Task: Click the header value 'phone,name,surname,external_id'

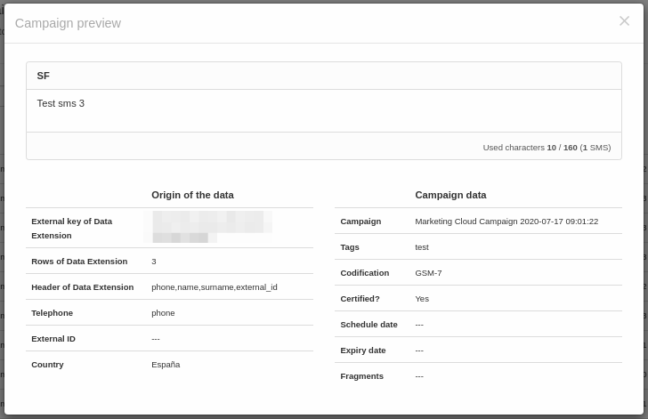Action: pyautogui.click(x=214, y=287)
